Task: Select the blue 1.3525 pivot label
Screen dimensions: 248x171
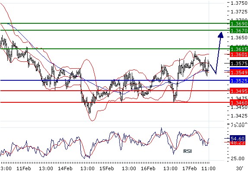Action: click(x=239, y=81)
